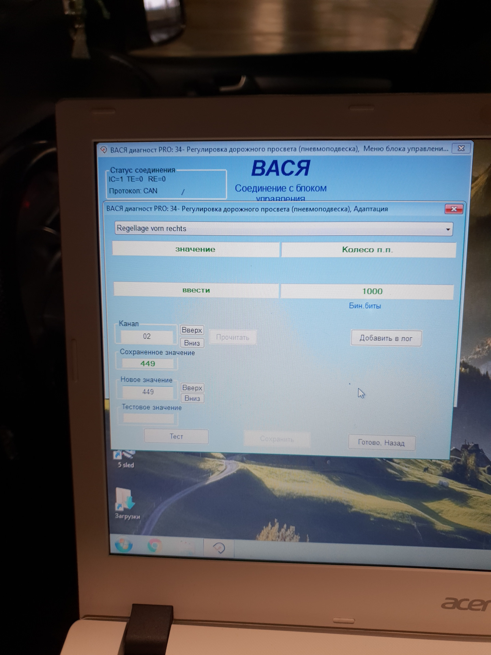Screen dimensions: 491x655
Task: Open the Regellage vorn rechts dropdown
Action: (284, 229)
